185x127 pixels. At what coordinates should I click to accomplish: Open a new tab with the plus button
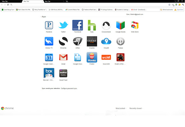coord(67,1)
